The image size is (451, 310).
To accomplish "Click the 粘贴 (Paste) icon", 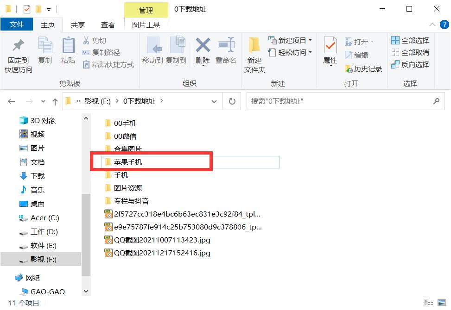I will (68, 51).
